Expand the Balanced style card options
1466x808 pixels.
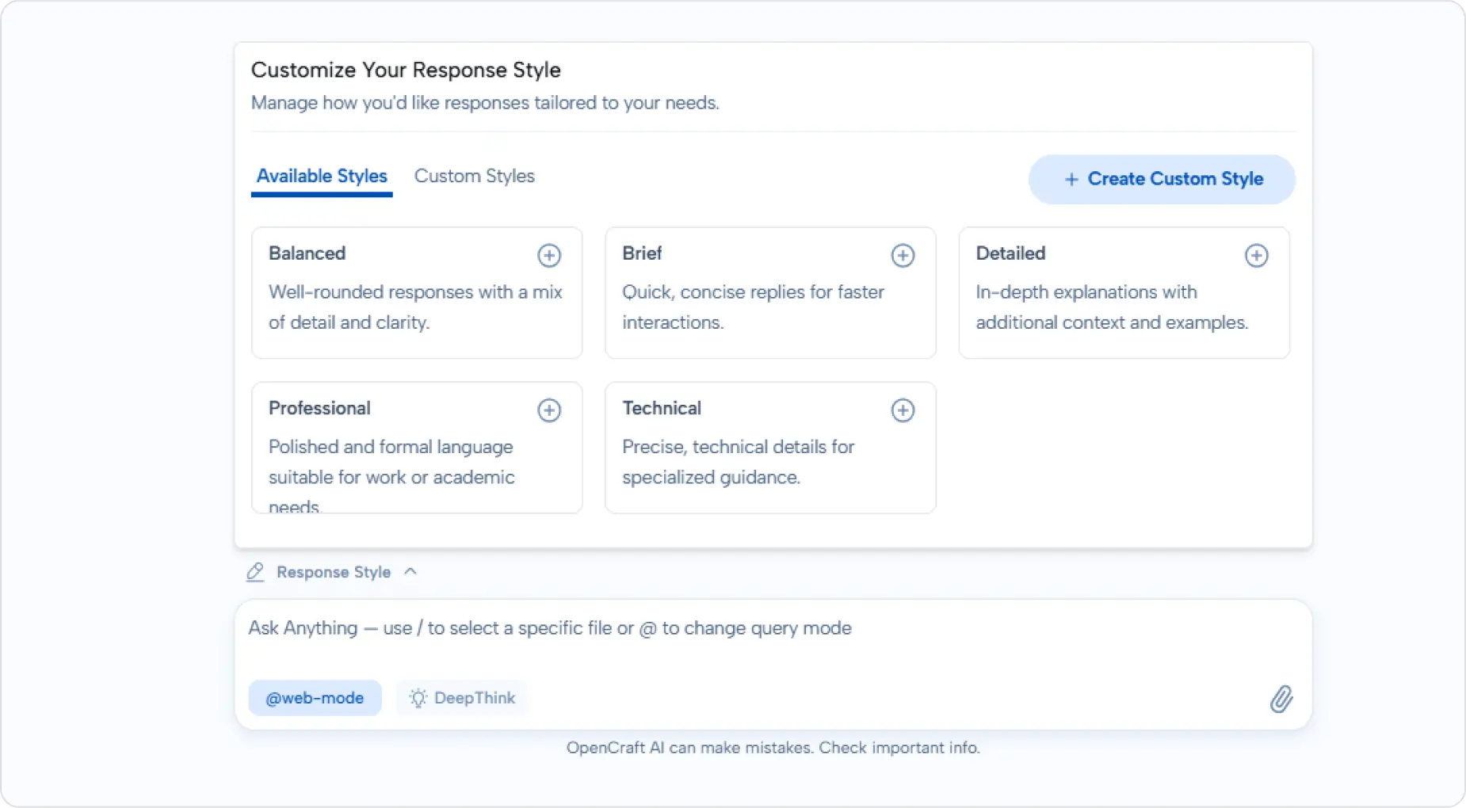pos(550,255)
